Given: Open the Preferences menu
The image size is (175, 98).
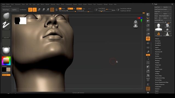Looking at the screenshot, I should 69,4.
